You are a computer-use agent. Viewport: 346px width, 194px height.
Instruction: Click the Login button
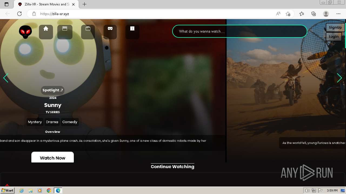pos(334,37)
